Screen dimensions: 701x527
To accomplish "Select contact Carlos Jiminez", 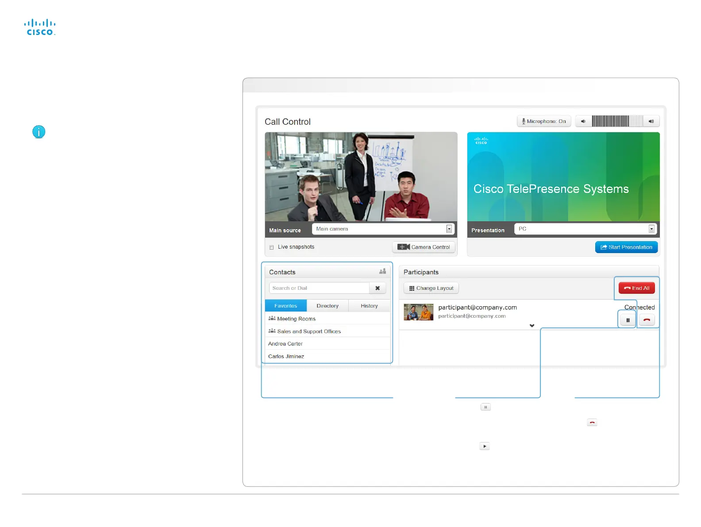I will [327, 356].
